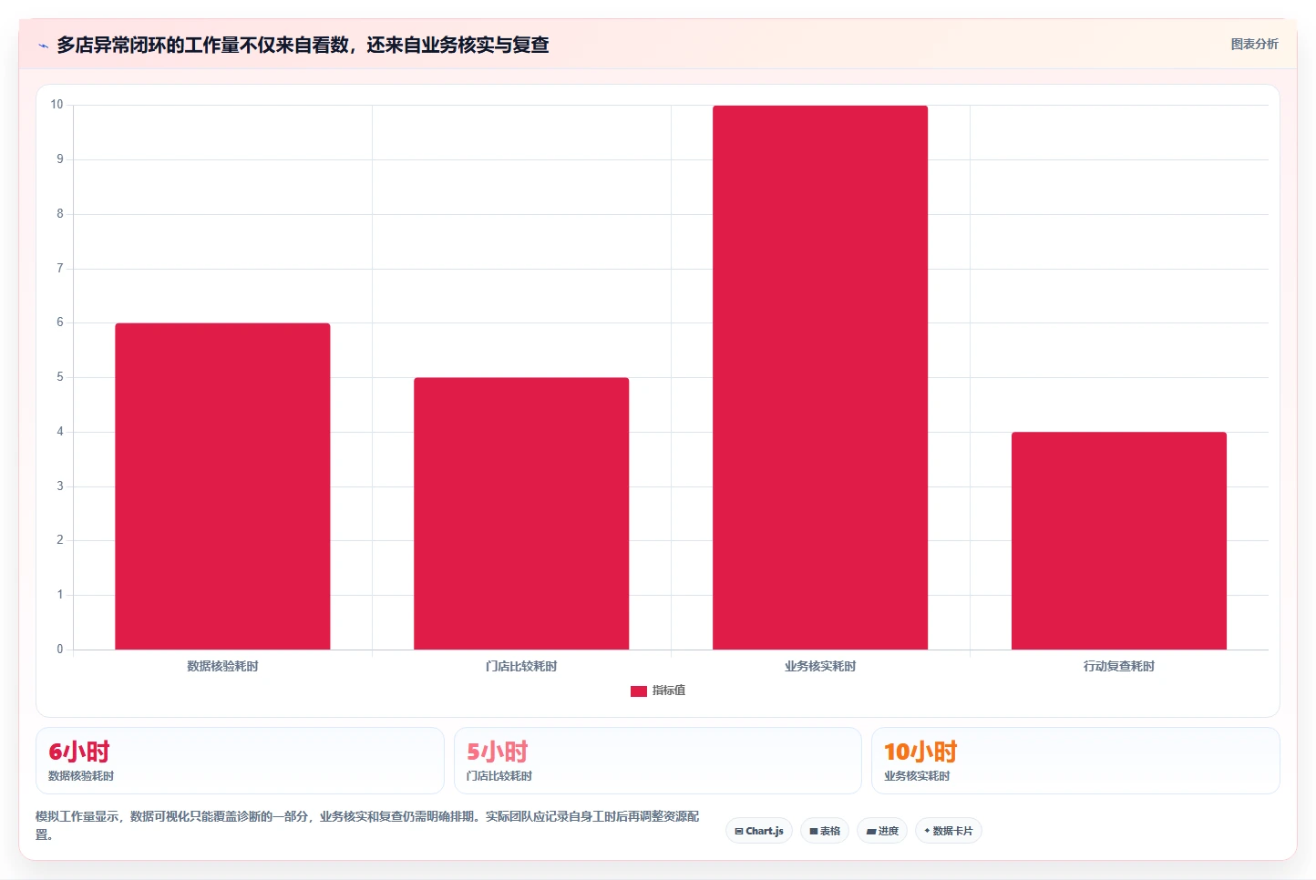Click the Y-axis value 10
The image size is (1316, 880).
pos(57,105)
